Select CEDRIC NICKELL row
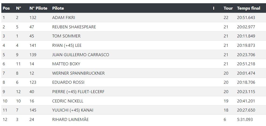 (x=134, y=101)
